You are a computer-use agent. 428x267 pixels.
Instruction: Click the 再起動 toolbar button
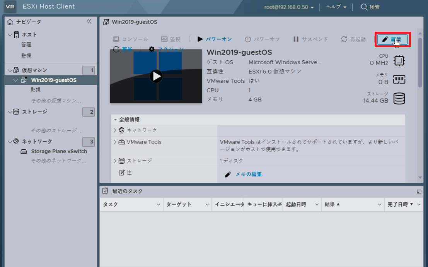click(x=353, y=39)
